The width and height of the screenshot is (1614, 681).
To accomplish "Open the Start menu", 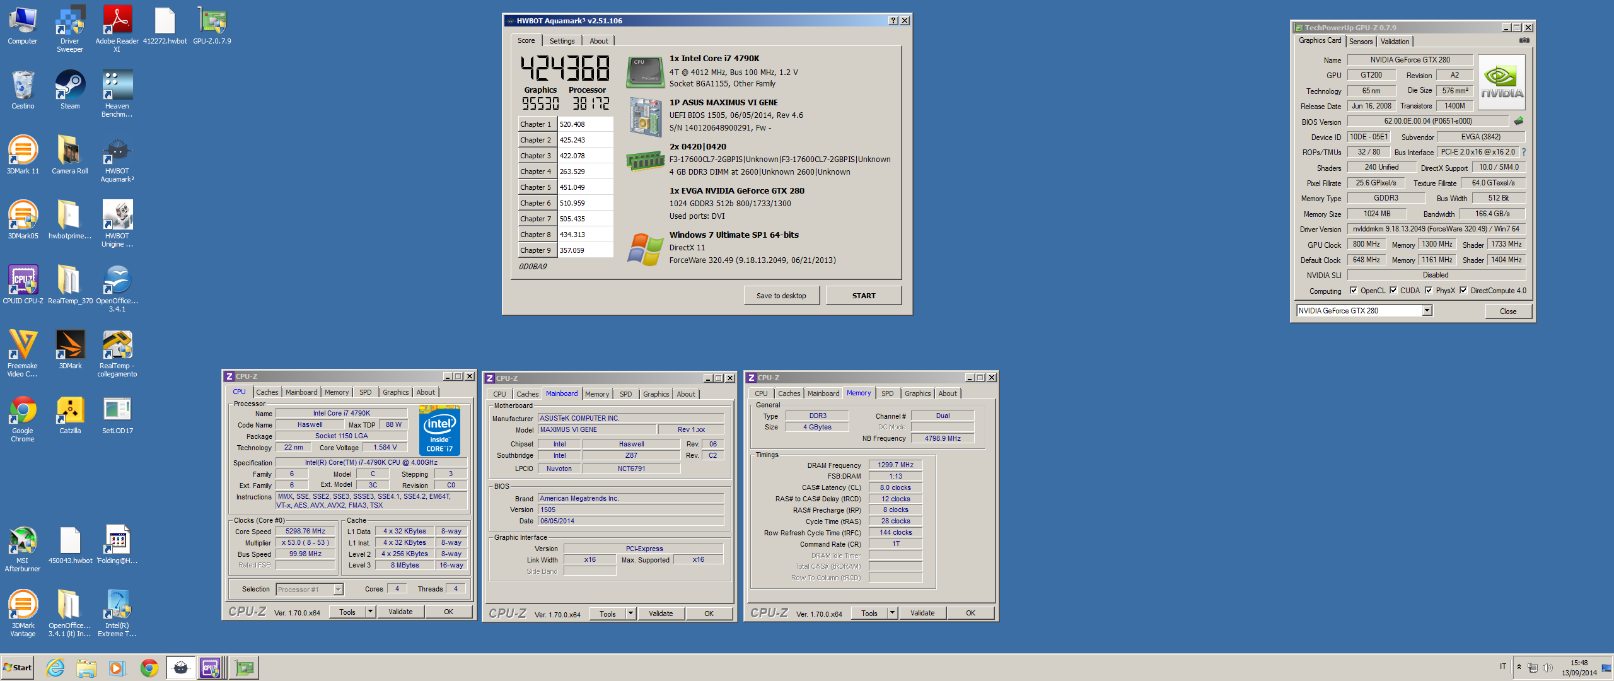I will tap(18, 668).
